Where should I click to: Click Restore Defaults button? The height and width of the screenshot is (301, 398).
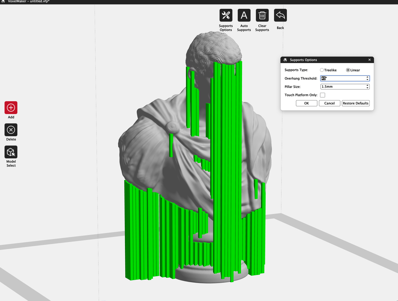356,103
